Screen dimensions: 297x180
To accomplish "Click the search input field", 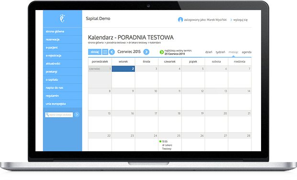I will [x=59, y=115].
